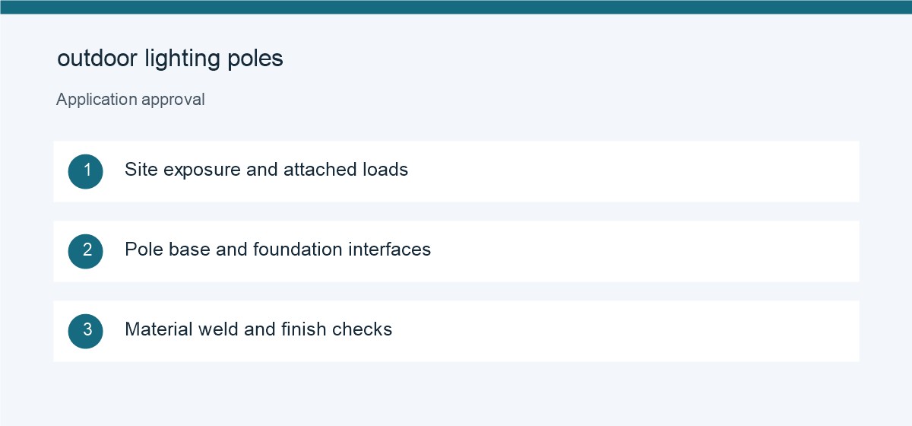Select the 'Site exposure and attached loads' item
Screen dimensions: 912x426
click(x=456, y=171)
